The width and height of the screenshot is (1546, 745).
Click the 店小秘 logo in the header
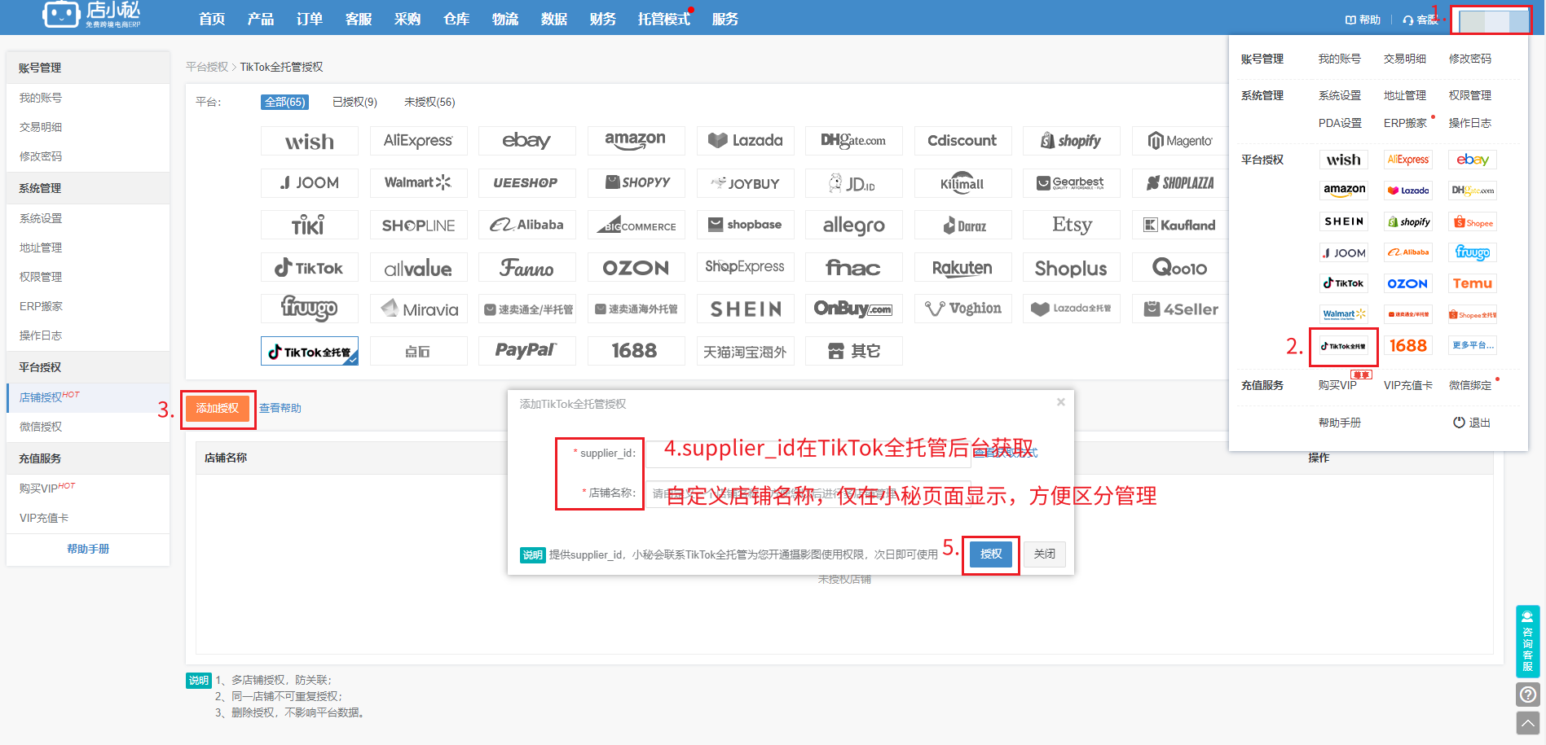(91, 15)
